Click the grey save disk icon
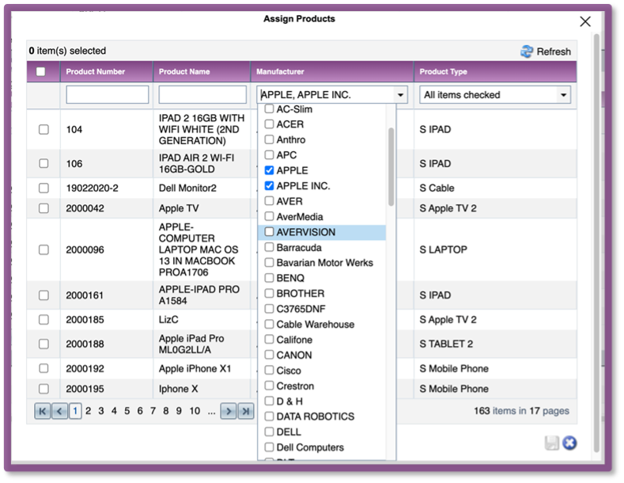The image size is (624, 483). point(551,443)
